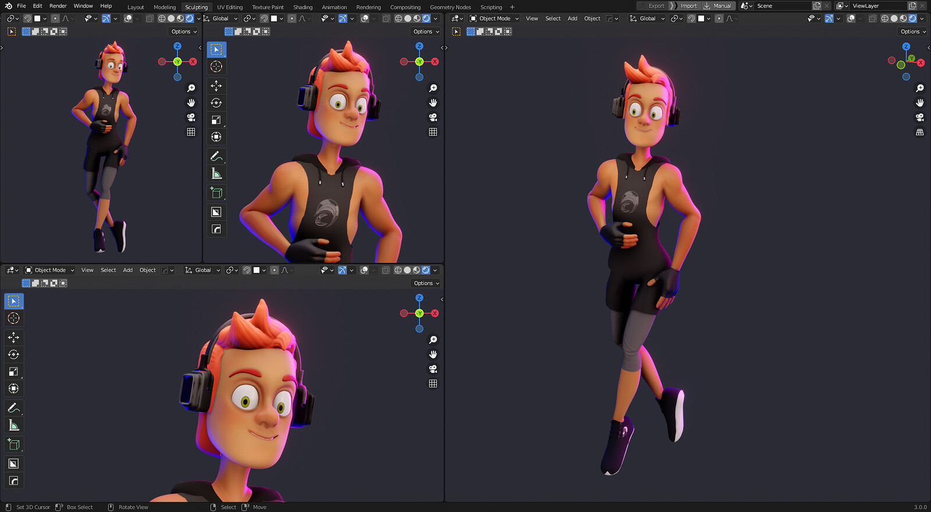Select the Move tool in bottom viewport toolbar

(14, 337)
